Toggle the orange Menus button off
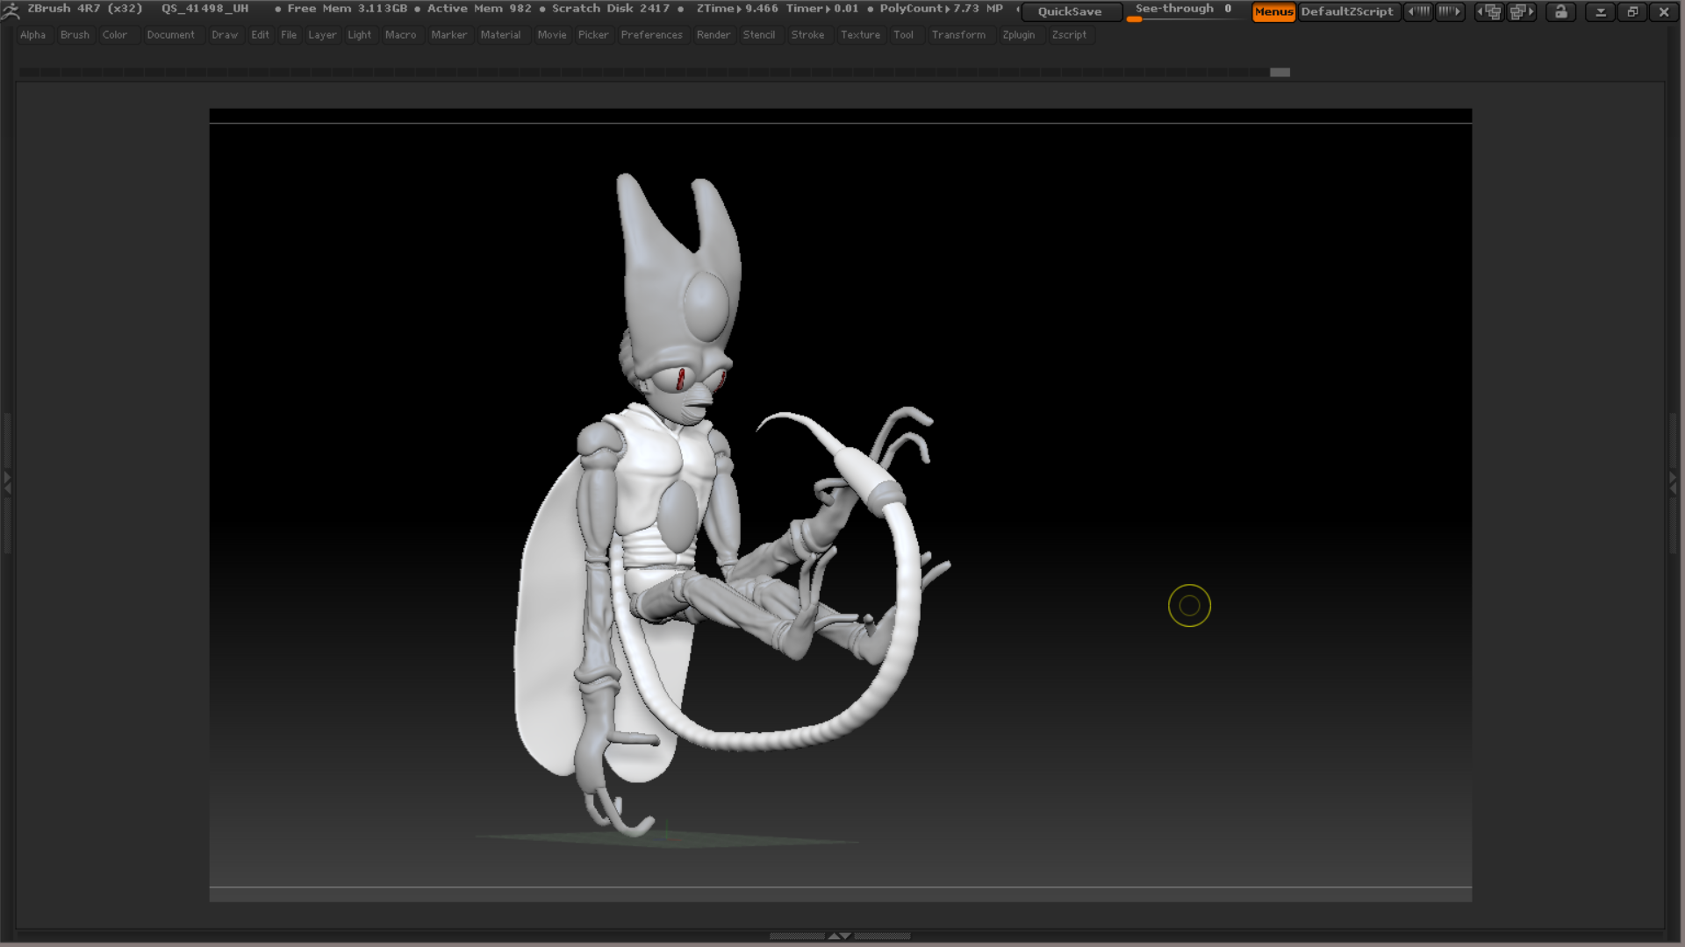Image resolution: width=1685 pixels, height=947 pixels. (x=1273, y=11)
